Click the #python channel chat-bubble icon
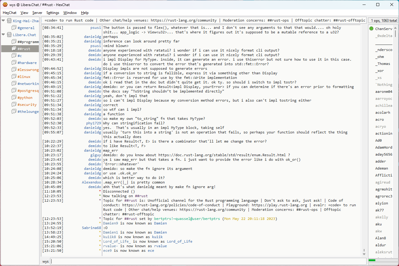 [14, 98]
